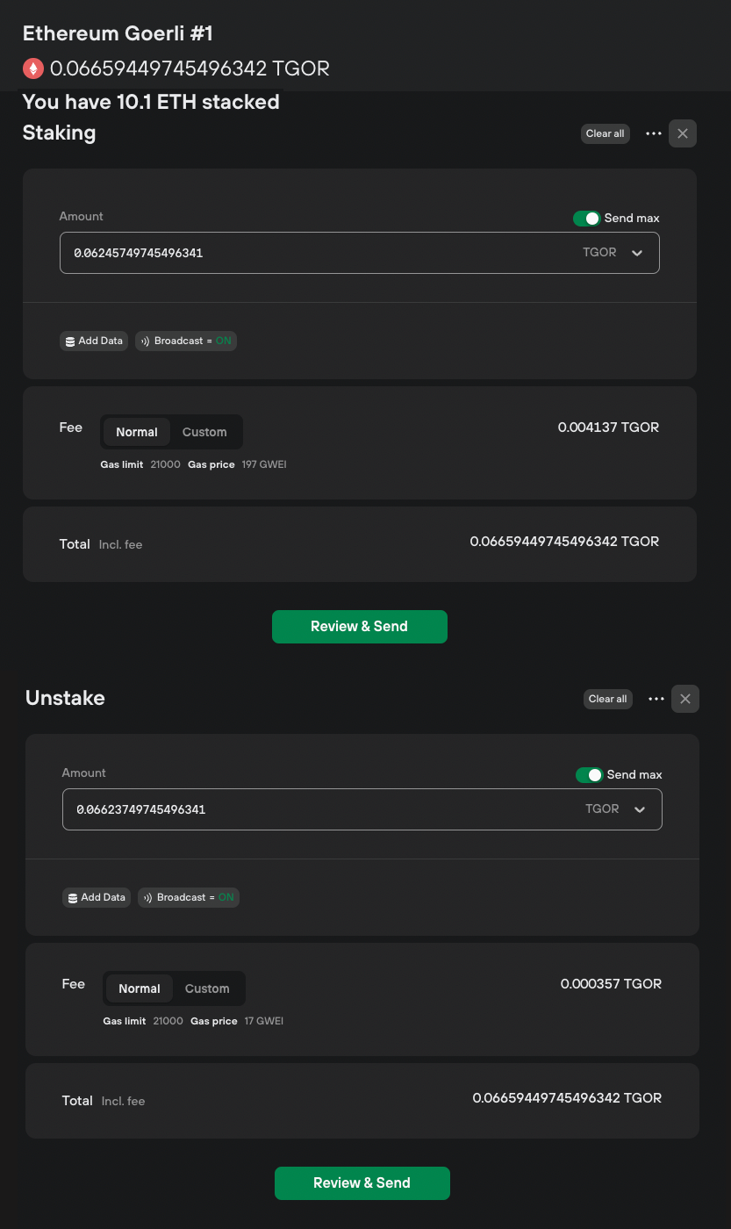The image size is (731, 1229).
Task: Click the Broadcast signal icon in Unstake
Action: [147, 897]
